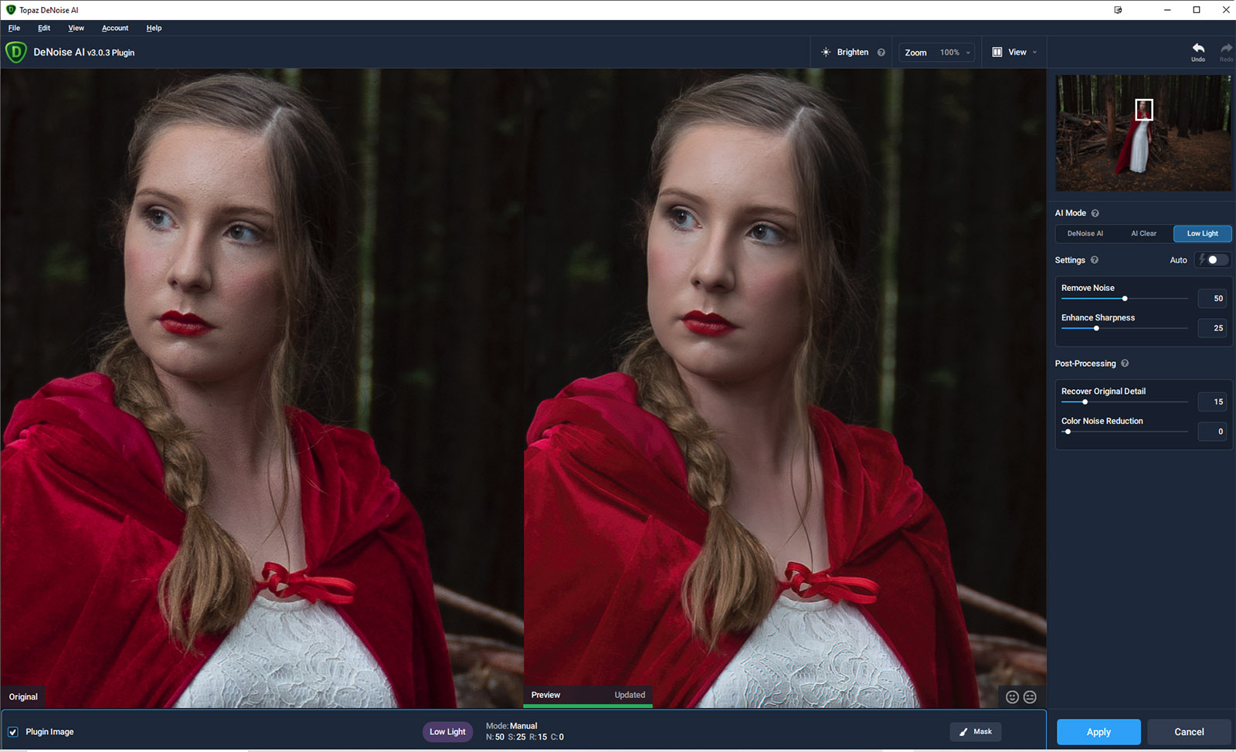Open the File menu

(14, 28)
